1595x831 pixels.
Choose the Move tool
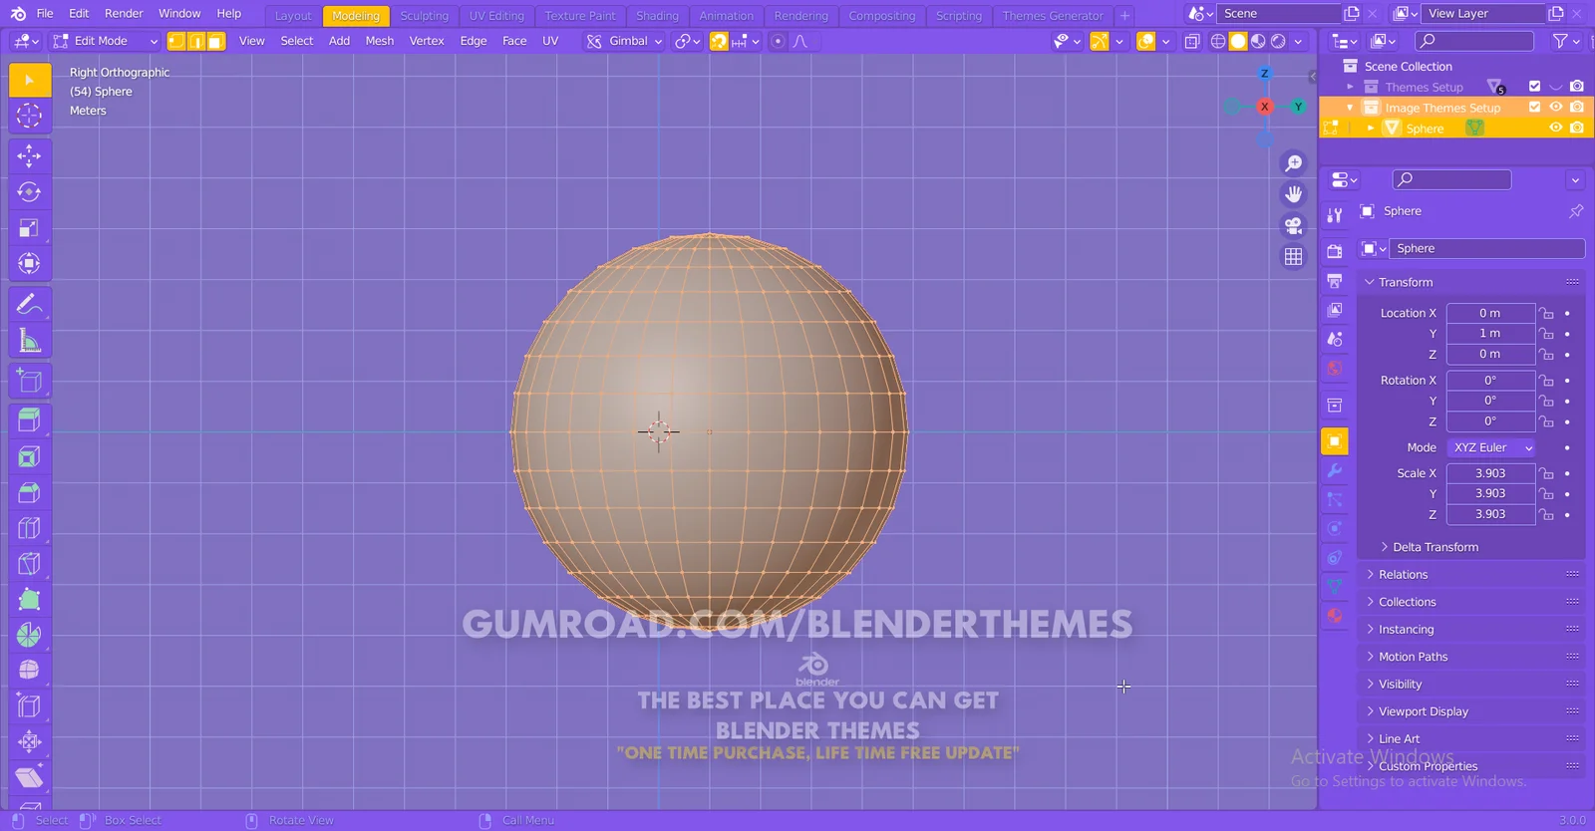tap(30, 156)
